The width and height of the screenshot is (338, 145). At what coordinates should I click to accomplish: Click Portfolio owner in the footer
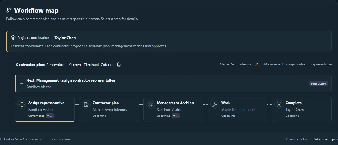pyautogui.click(x=62, y=139)
